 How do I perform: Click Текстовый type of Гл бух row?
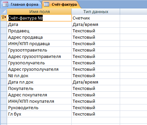click(x=96, y=114)
